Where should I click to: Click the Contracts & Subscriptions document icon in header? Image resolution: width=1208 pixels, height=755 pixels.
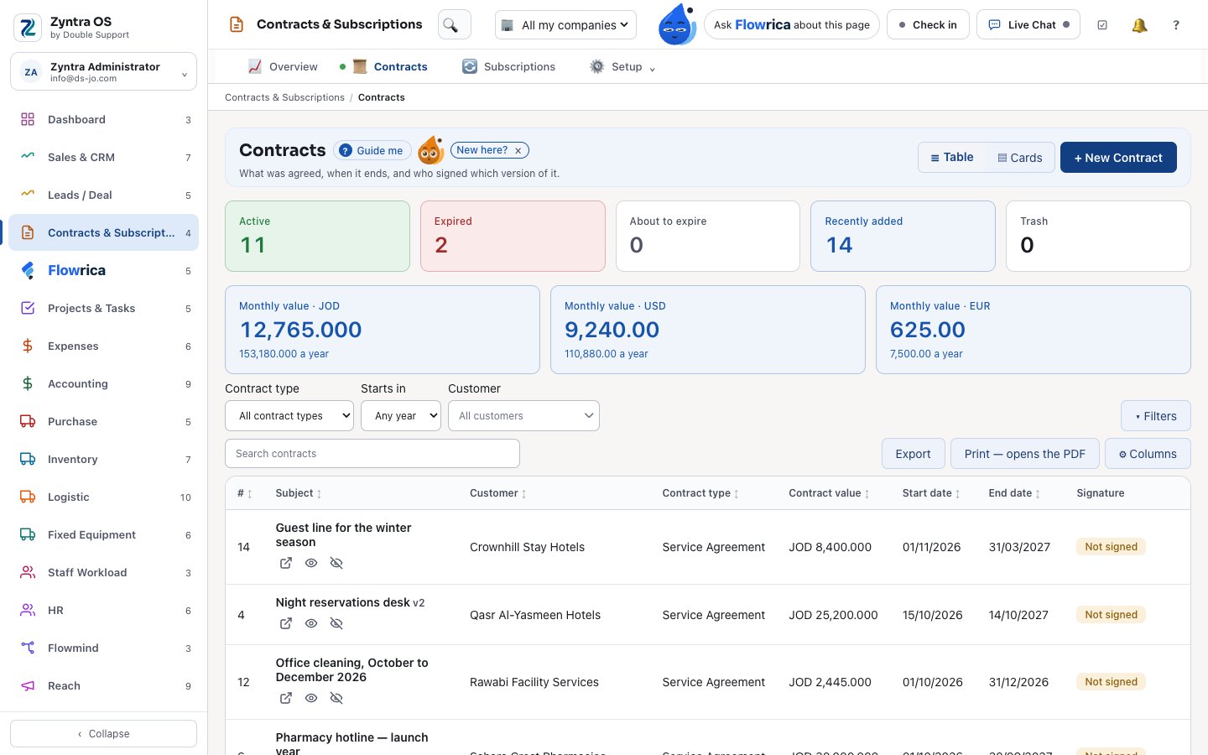pos(237,24)
